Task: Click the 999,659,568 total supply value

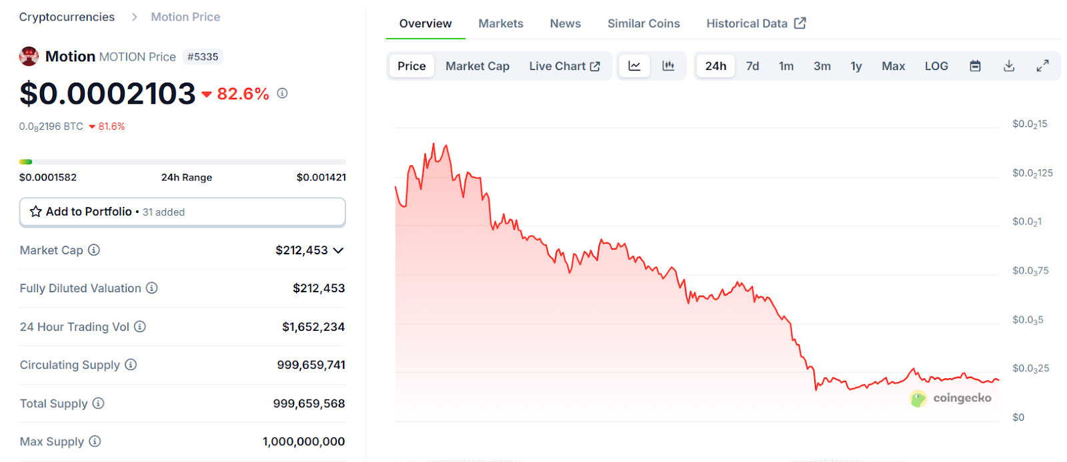Action: tap(309, 403)
